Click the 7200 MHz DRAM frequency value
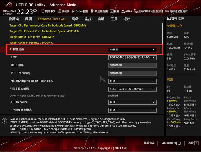The image size is (201, 152). click(x=189, y=59)
